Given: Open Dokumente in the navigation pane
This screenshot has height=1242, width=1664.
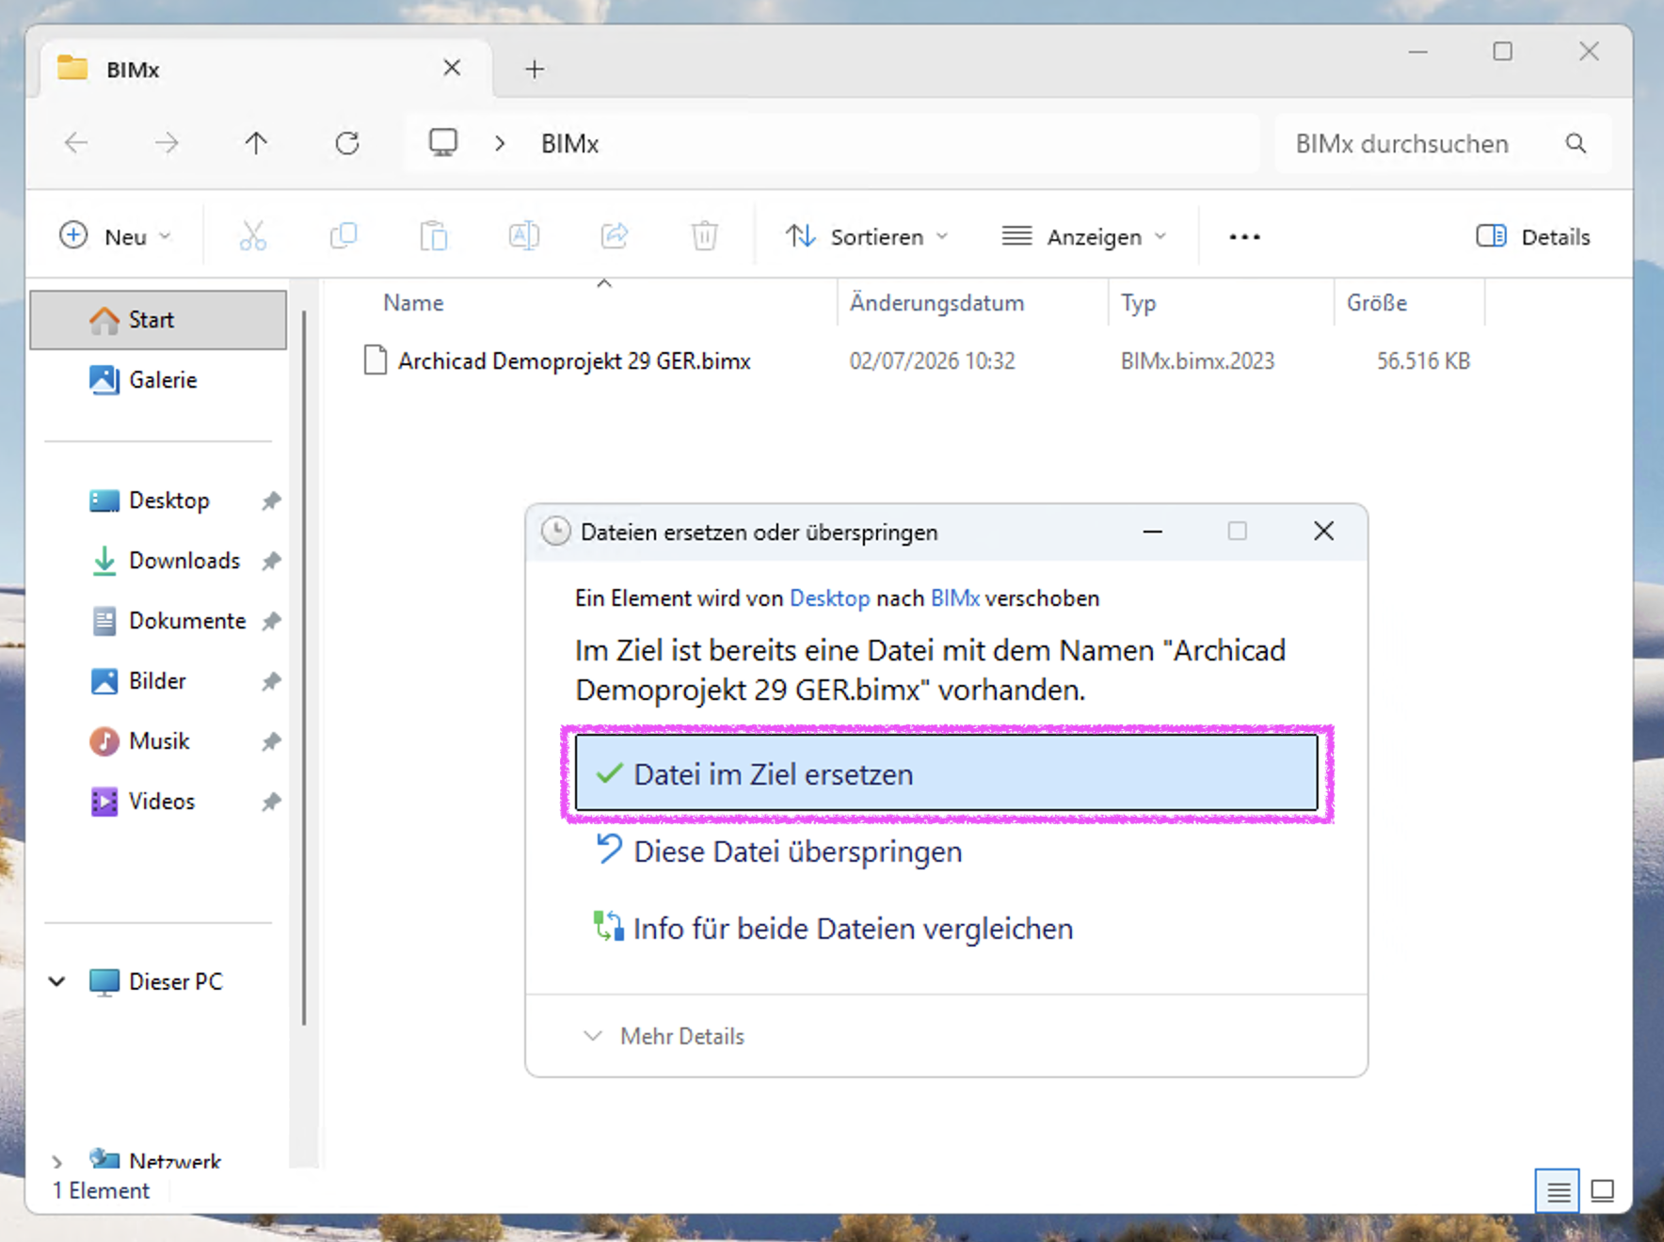Looking at the screenshot, I should (158, 621).
